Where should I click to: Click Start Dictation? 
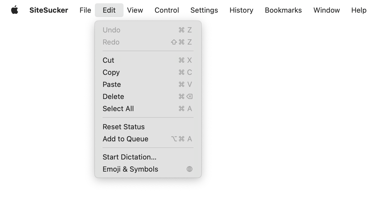tap(129, 157)
